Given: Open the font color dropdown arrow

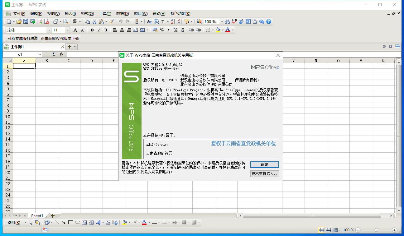Looking at the screenshot, I should [x=233, y=30].
